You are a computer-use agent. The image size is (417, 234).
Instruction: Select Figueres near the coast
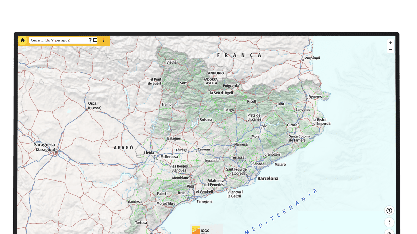click(x=315, y=97)
